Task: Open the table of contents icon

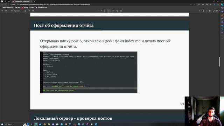Action: (2, 11)
